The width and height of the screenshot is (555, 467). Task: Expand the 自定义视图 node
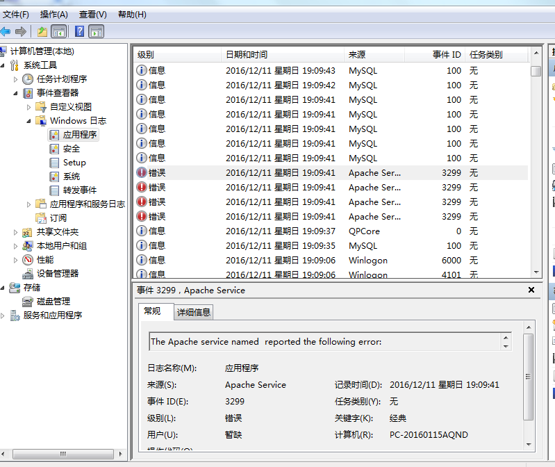pos(29,107)
